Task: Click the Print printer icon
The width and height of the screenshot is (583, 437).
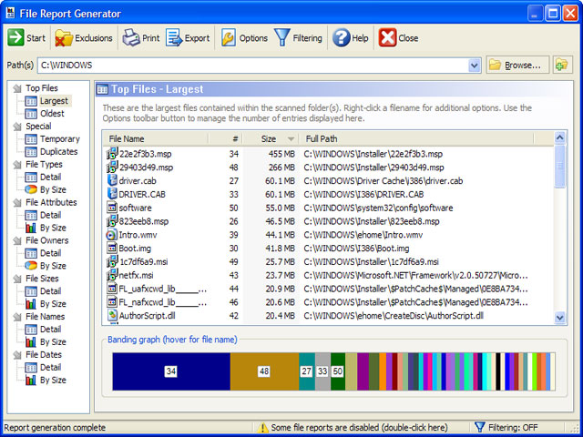Action: pyautogui.click(x=131, y=37)
